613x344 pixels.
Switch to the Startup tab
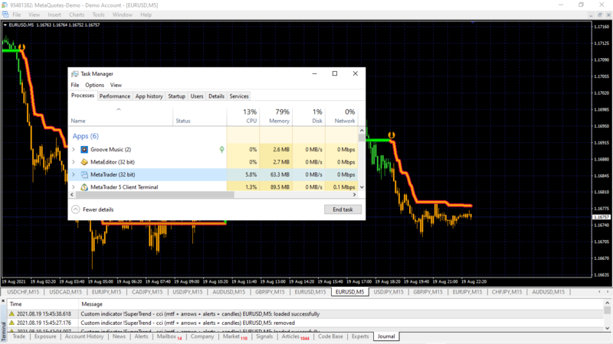177,96
